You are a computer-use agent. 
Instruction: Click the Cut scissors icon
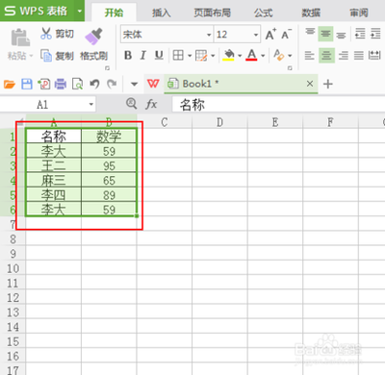[46, 34]
